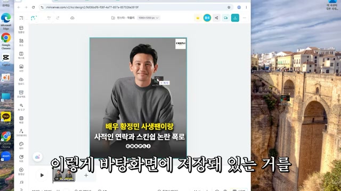Open Google Chrome desktop shortcut
The width and height of the screenshot is (341, 191).
6,41
